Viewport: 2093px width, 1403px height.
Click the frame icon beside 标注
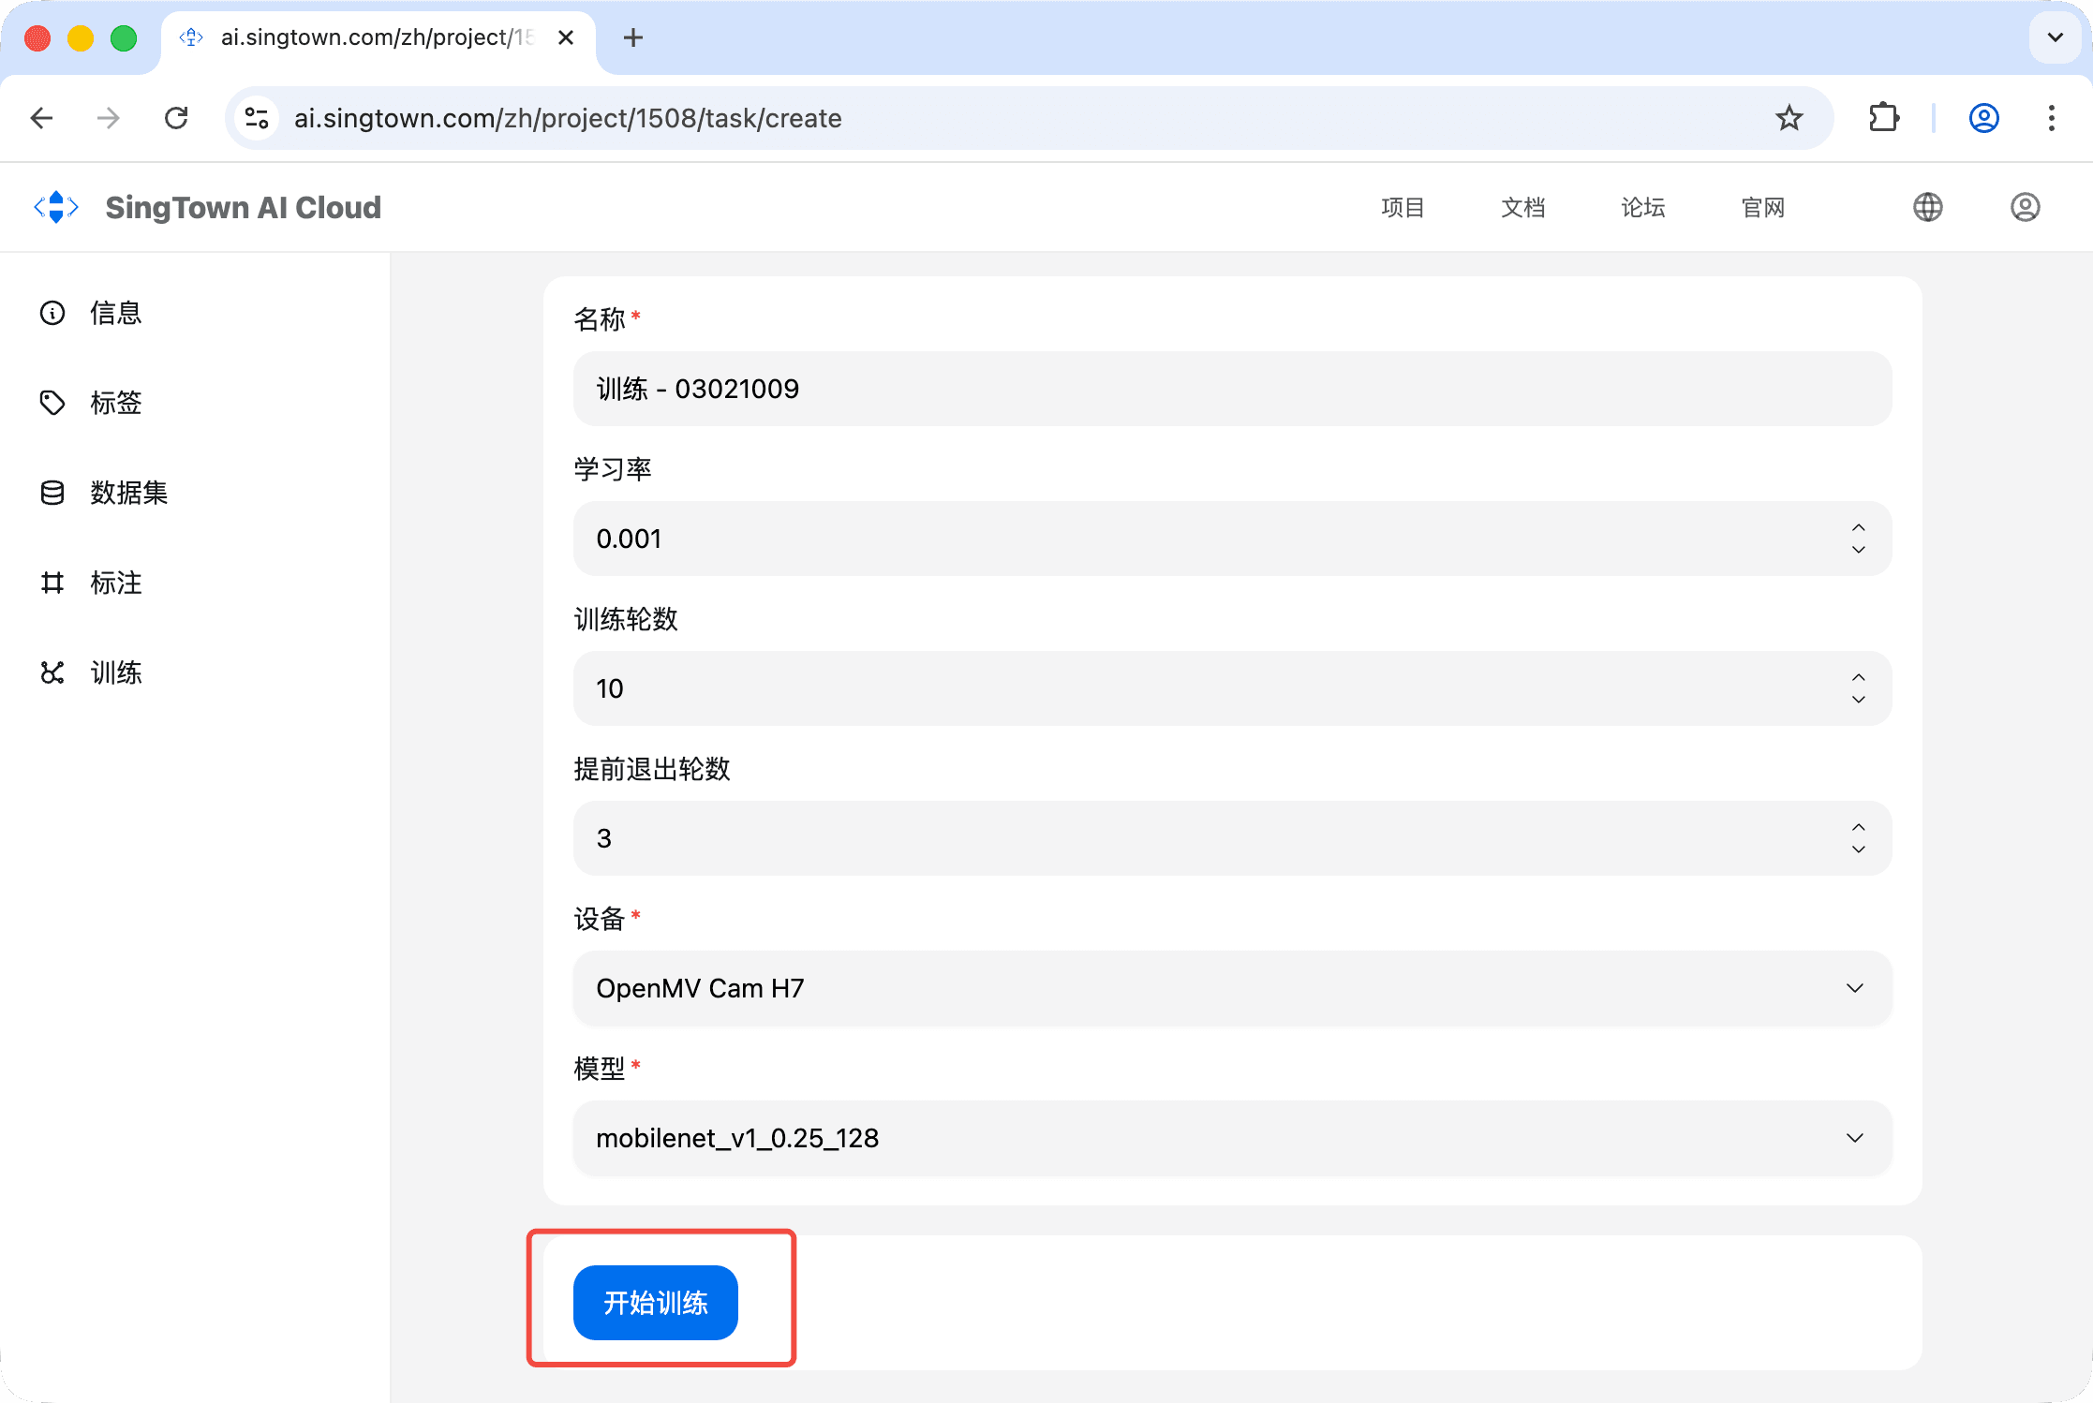pyautogui.click(x=52, y=583)
